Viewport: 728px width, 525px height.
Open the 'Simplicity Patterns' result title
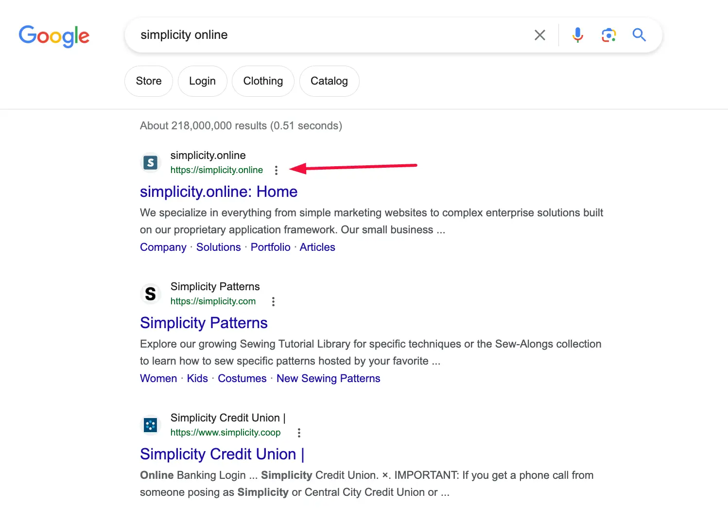[204, 323]
